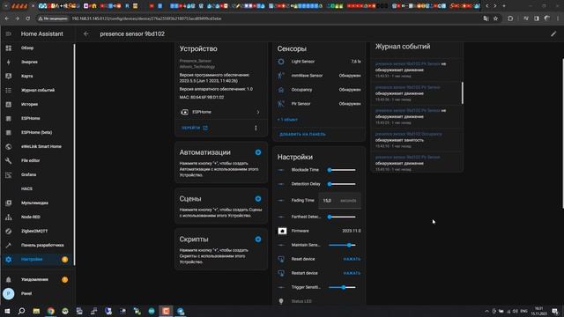Show hidden system tray icons
The image size is (564, 317).
coord(486,311)
